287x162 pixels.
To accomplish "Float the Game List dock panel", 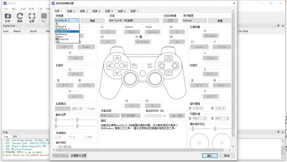I will tap(278, 26).
